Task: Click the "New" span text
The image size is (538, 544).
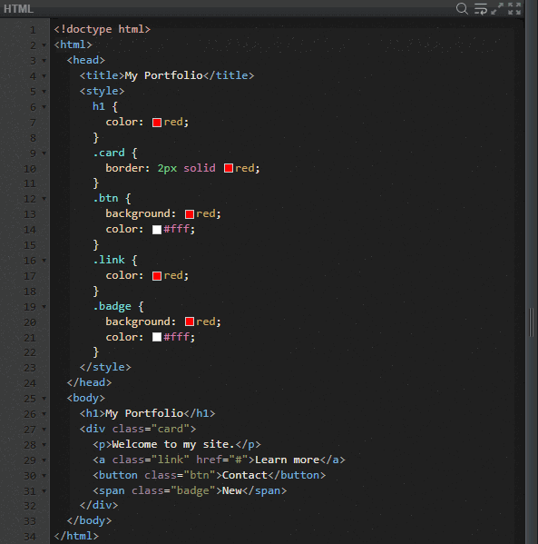Action: [x=232, y=491]
